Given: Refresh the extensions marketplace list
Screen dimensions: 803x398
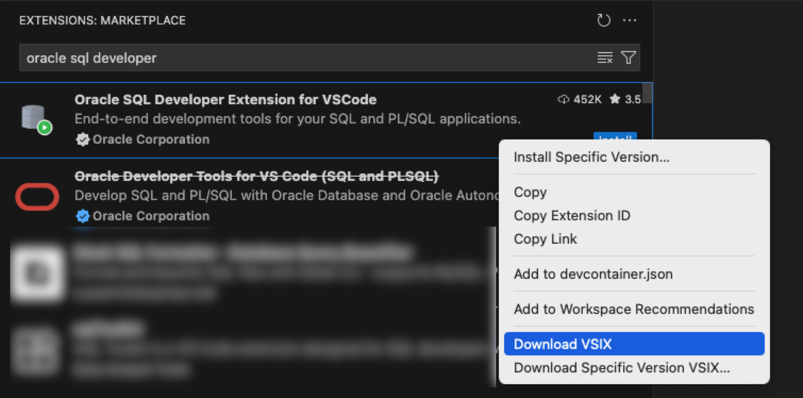Looking at the screenshot, I should point(604,21).
